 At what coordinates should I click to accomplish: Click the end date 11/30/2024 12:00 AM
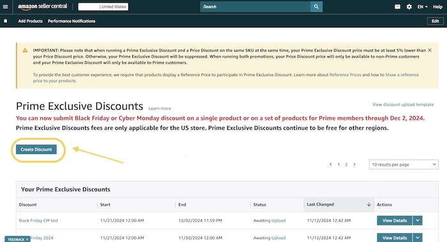tap(200, 238)
